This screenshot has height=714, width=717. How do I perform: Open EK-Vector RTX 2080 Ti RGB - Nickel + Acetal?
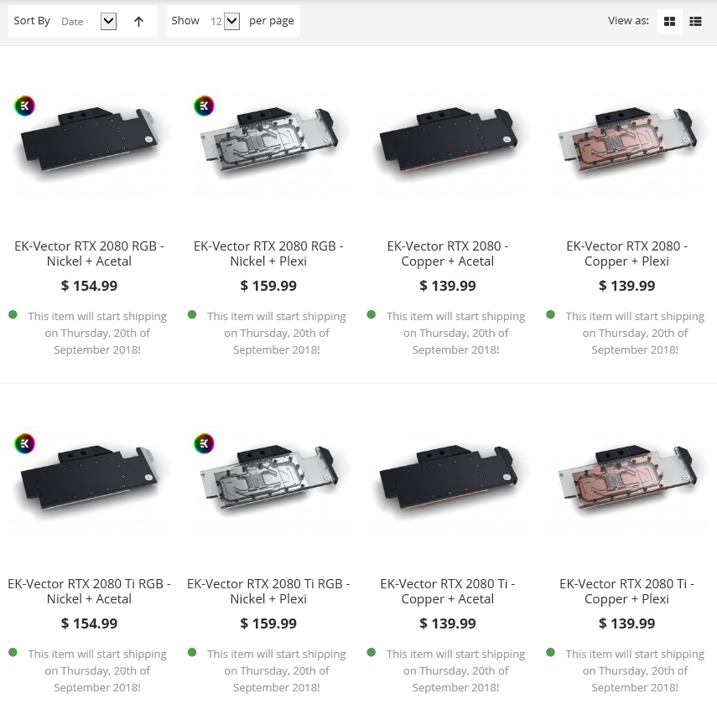click(90, 592)
